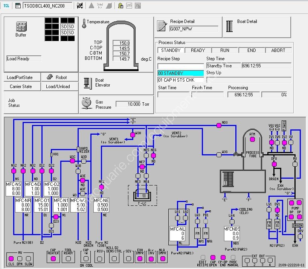Select the END process status tab
This screenshot has width=308, height=269.
pyautogui.click(x=252, y=50)
